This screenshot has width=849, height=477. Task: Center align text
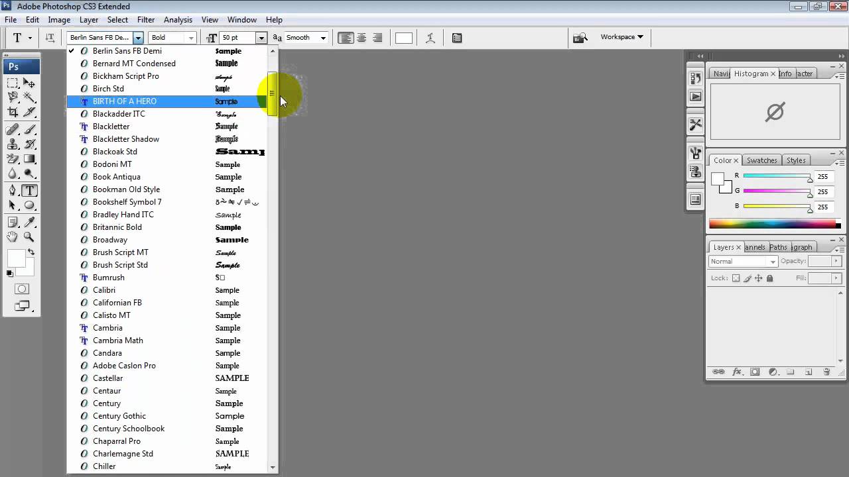tap(361, 38)
